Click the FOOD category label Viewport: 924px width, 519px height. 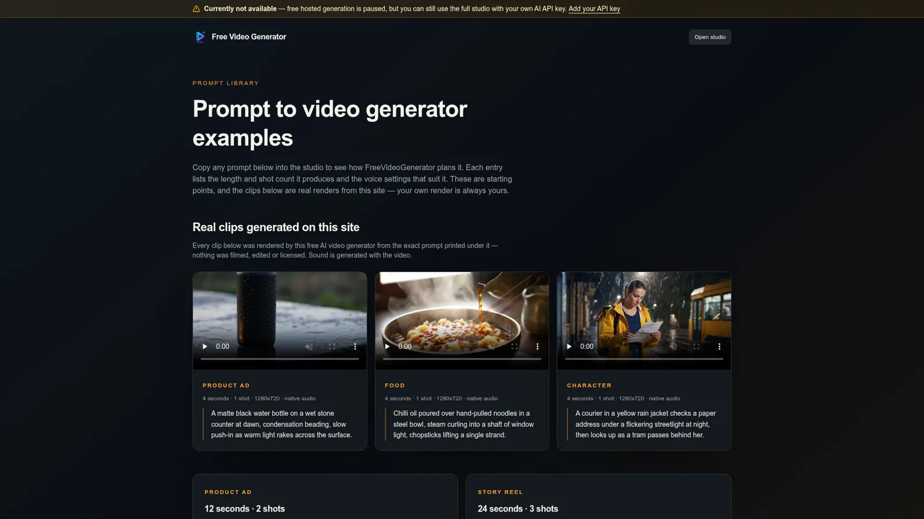point(394,385)
